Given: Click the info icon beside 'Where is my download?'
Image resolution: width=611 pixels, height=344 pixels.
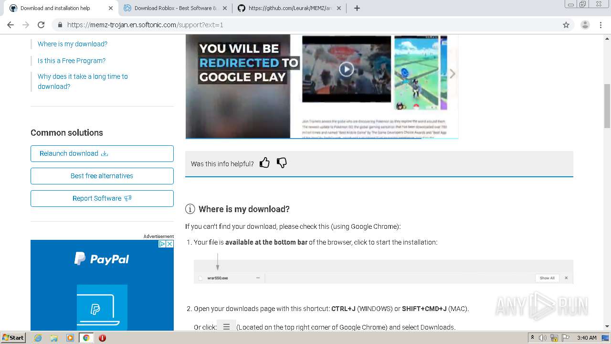Looking at the screenshot, I should click(x=190, y=209).
